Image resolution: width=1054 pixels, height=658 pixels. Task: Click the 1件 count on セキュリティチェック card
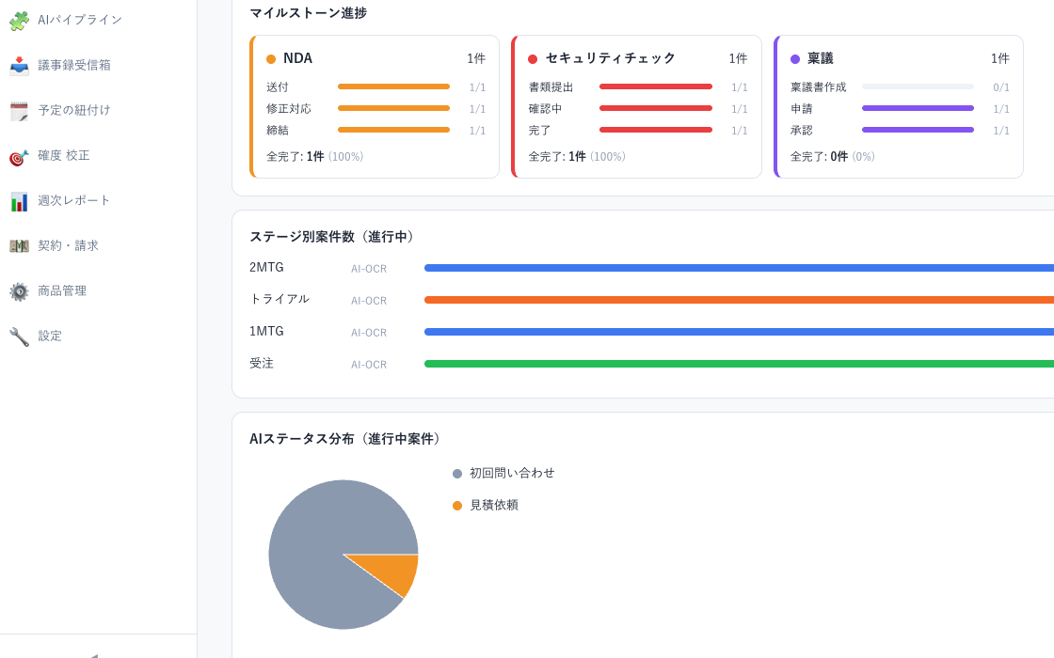pyautogui.click(x=738, y=59)
